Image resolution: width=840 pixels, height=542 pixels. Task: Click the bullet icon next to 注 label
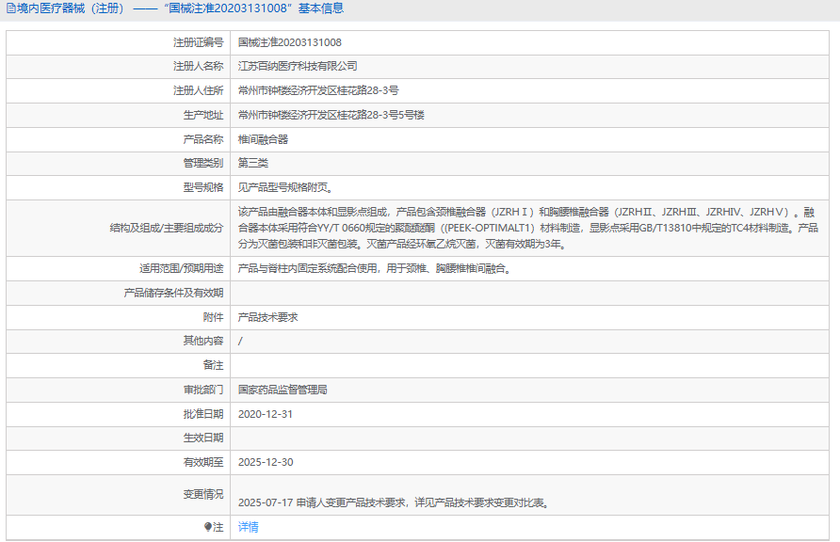point(208,527)
